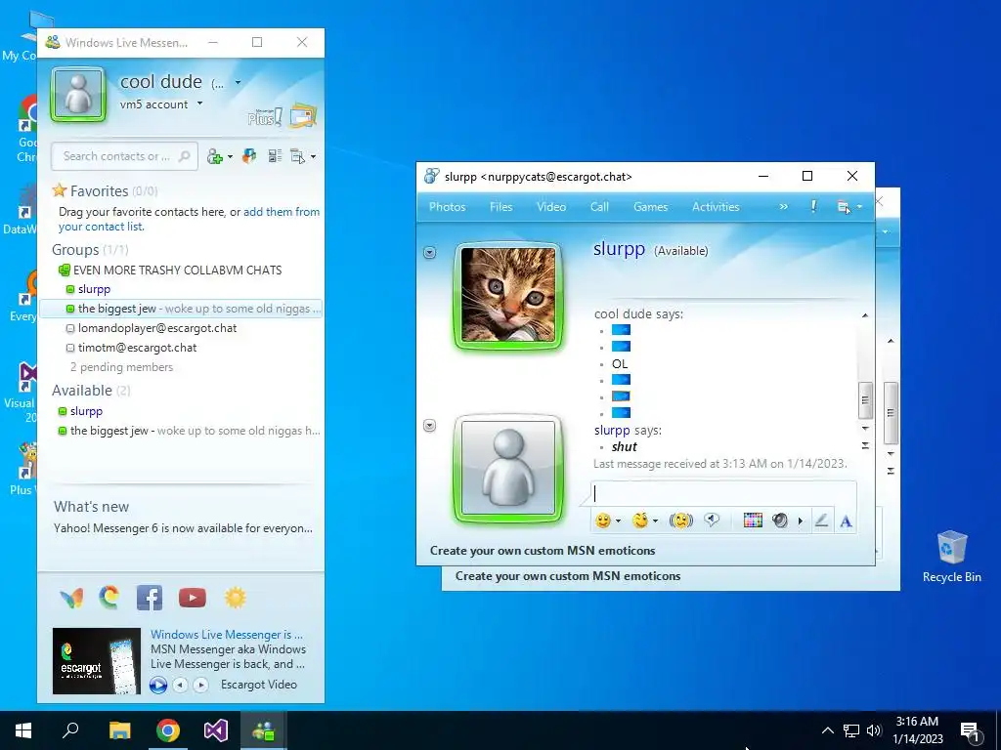Play the Escargot Video
Image resolution: width=1001 pixels, height=750 pixels.
pos(158,685)
